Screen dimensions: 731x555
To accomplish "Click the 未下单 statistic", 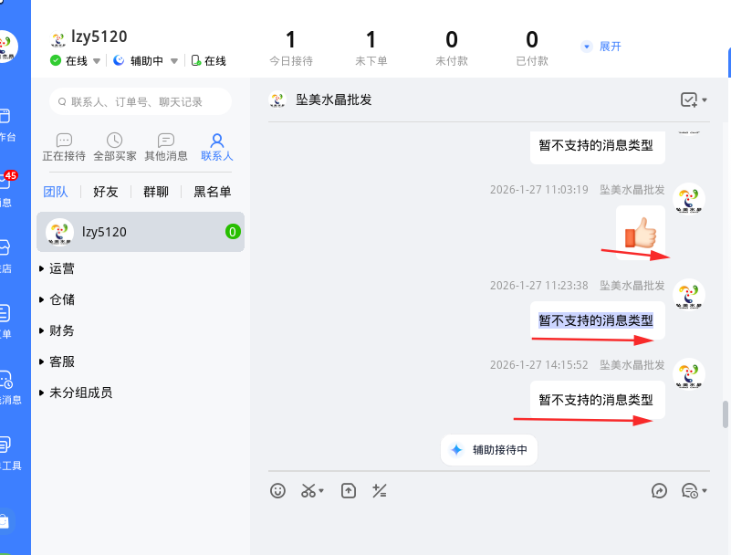I will (371, 48).
